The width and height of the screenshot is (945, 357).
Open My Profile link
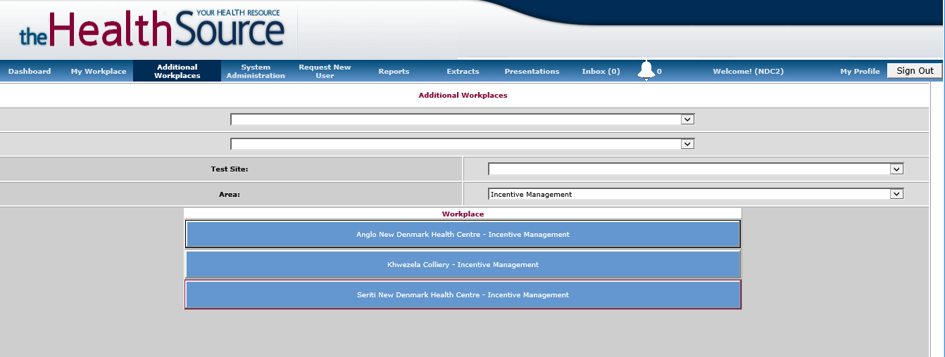click(860, 71)
